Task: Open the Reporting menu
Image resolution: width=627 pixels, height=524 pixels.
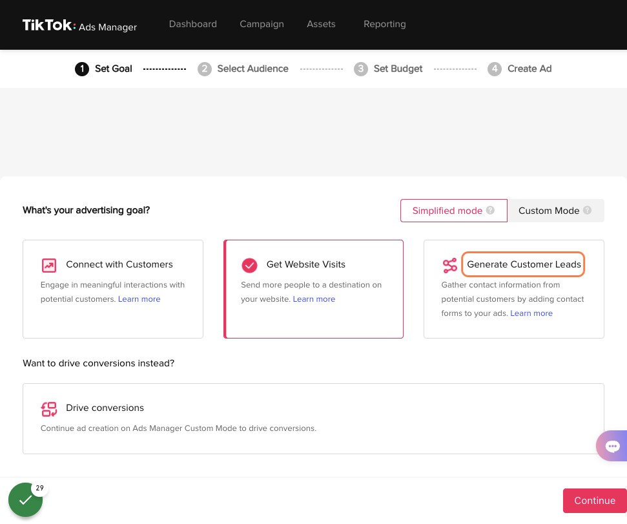Action: (384, 24)
